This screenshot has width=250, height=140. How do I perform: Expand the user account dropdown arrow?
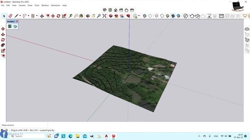(x=139, y=16)
